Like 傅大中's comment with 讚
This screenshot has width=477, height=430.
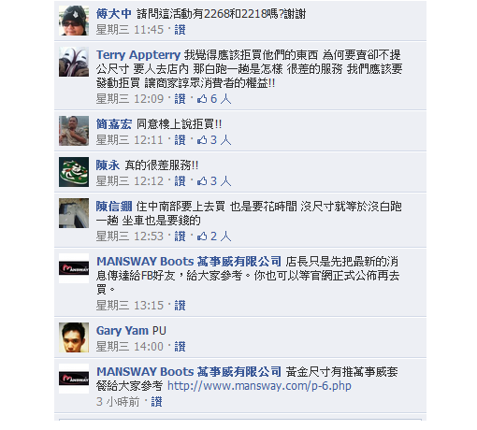click(x=180, y=30)
